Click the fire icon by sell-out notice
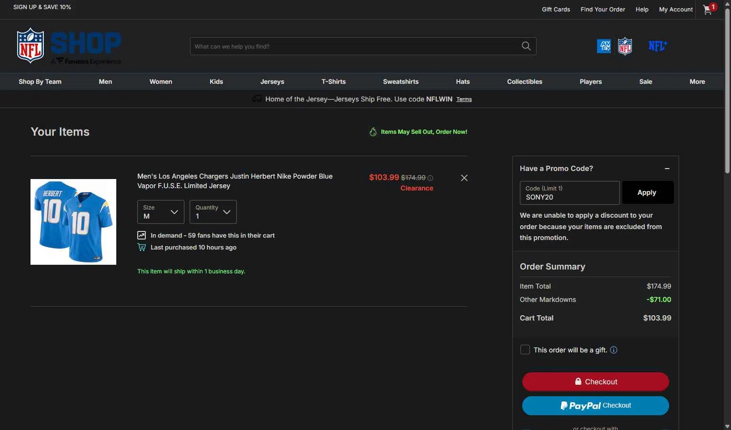Image resolution: width=731 pixels, height=430 pixels. pos(373,132)
